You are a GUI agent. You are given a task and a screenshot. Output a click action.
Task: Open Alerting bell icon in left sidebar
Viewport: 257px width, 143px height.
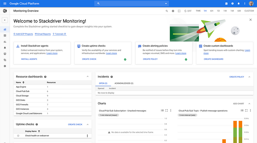[x=5, y=48]
